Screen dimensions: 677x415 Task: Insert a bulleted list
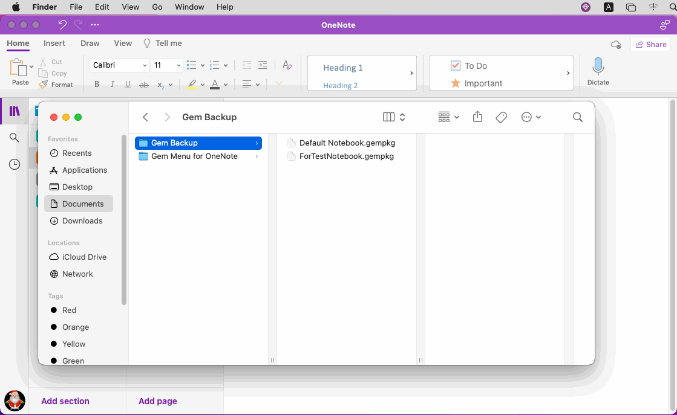pos(191,65)
